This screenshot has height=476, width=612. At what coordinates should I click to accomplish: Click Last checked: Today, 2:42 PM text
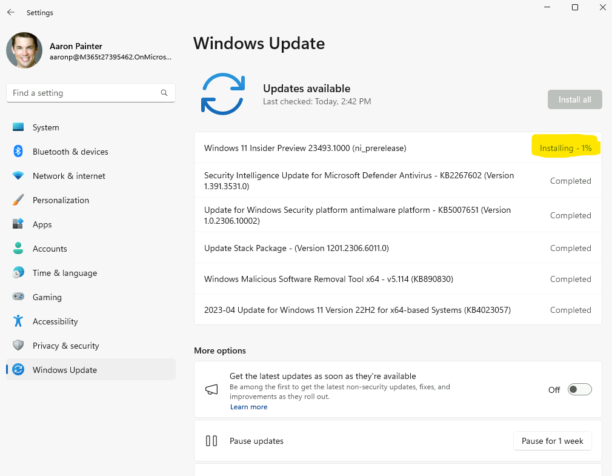pyautogui.click(x=317, y=101)
